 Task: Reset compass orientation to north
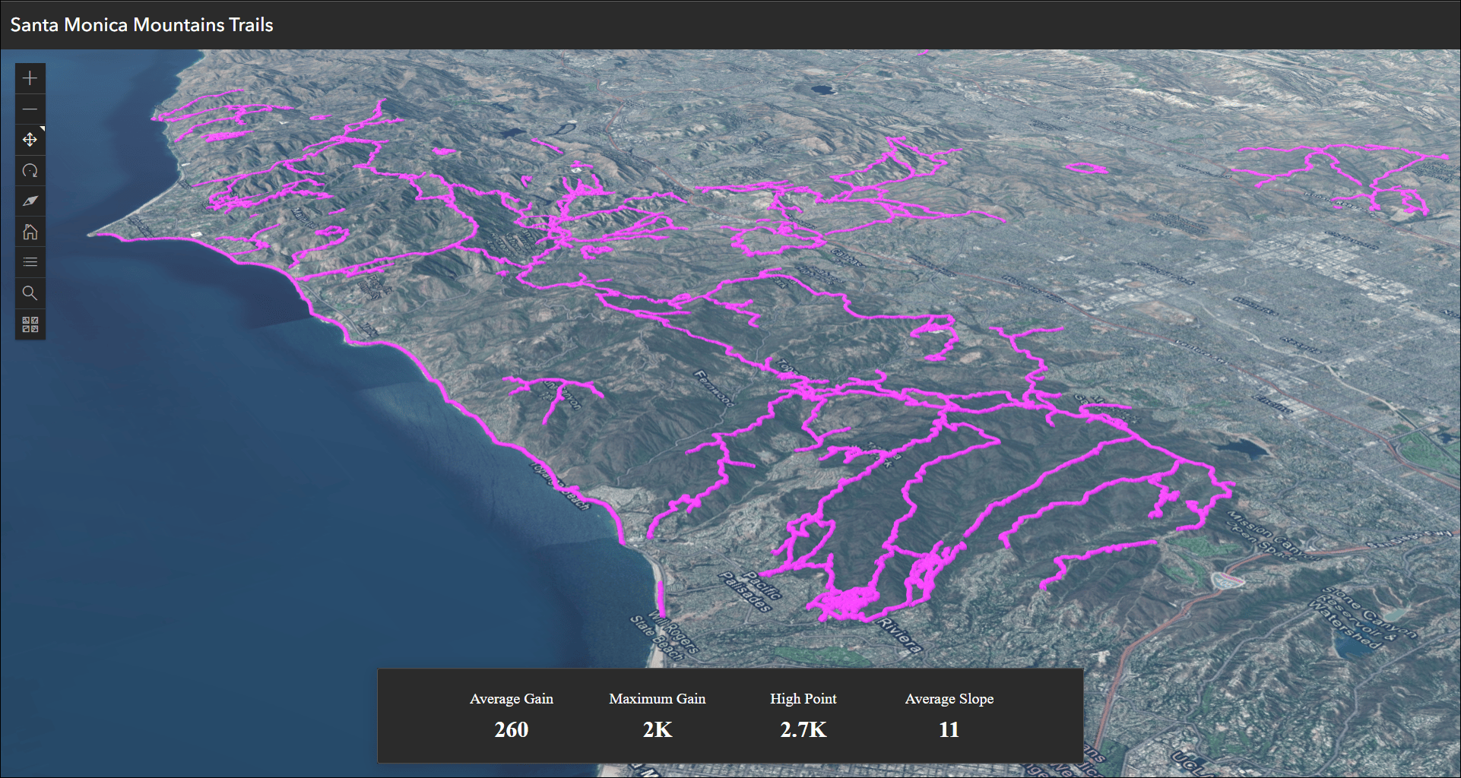point(30,201)
